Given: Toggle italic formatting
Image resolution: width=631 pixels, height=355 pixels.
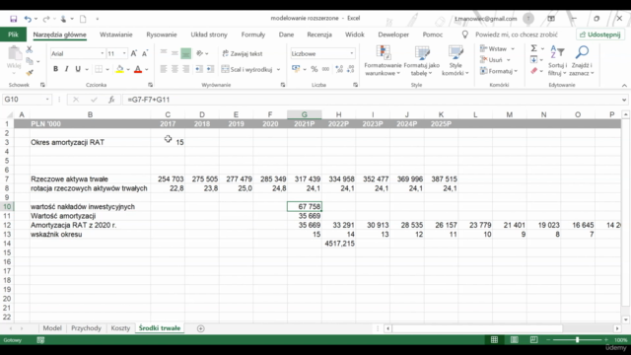Looking at the screenshot, I should tap(66, 69).
